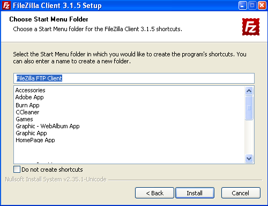Image resolution: width=268 pixels, height=206 pixels.
Task: Click the FileZilla logo in the header
Action: click(251, 27)
